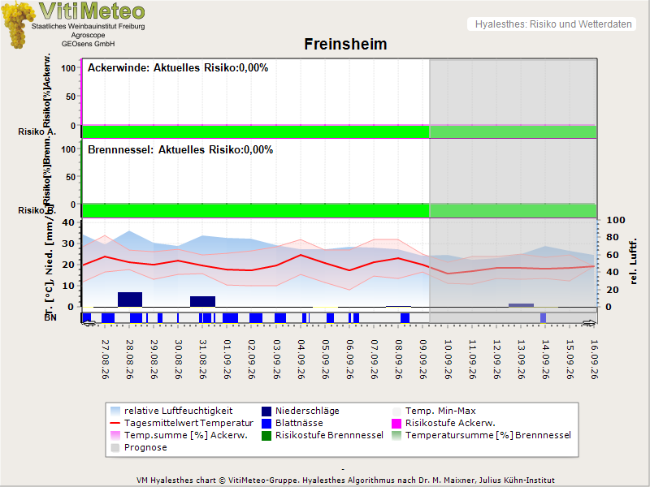The image size is (650, 487).
Task: Click the date label 16.09.26
Action: (595, 360)
